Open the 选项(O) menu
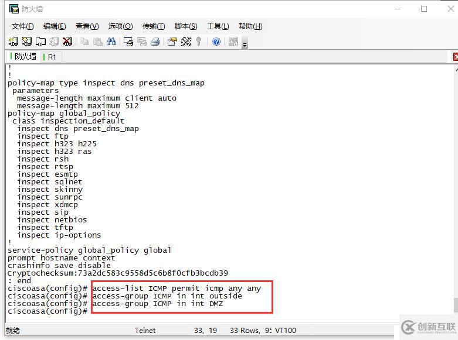The image size is (458, 340). coord(120,26)
